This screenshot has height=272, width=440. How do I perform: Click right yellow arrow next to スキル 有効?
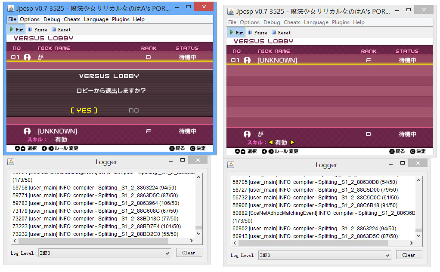(292, 143)
